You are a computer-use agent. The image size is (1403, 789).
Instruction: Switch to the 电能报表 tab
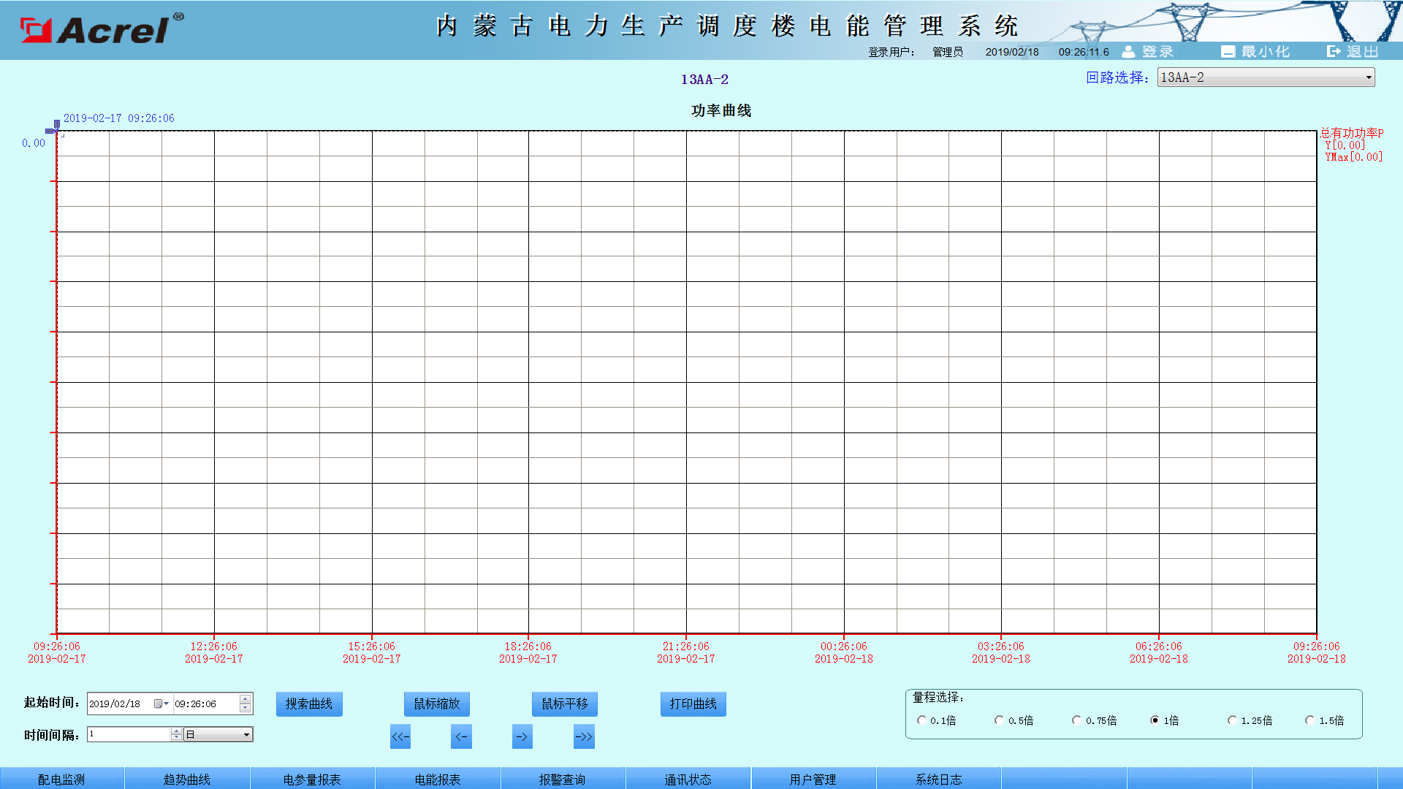click(438, 779)
